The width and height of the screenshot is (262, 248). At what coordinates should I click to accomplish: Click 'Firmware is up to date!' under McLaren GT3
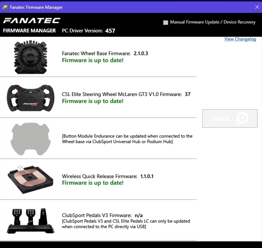click(93, 101)
